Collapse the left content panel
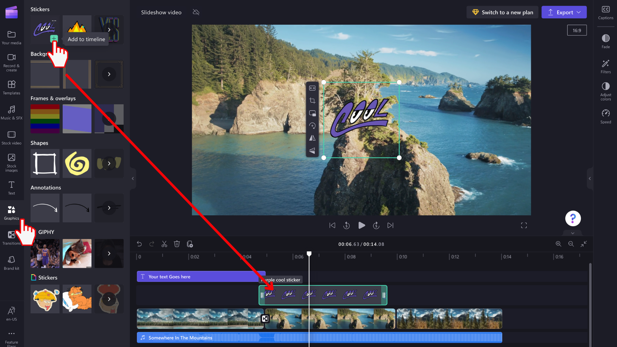This screenshot has width=617, height=347. [x=133, y=179]
